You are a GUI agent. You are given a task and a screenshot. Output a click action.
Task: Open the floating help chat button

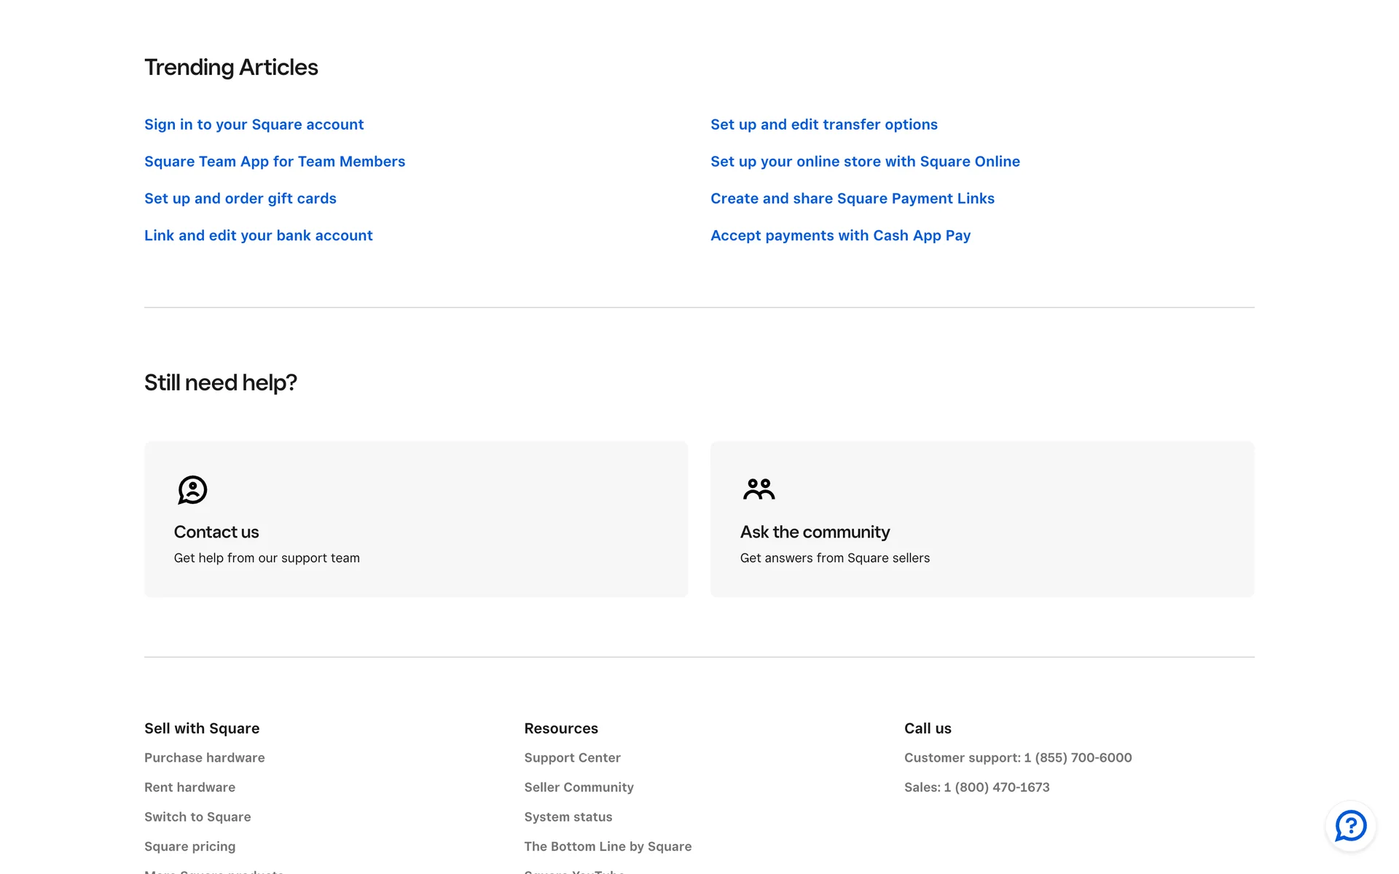point(1350,826)
